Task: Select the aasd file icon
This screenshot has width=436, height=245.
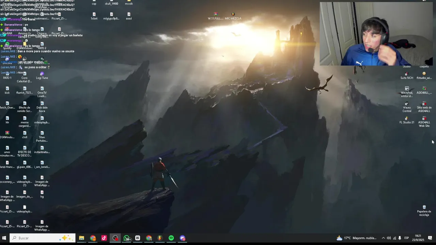Action: (x=129, y=16)
